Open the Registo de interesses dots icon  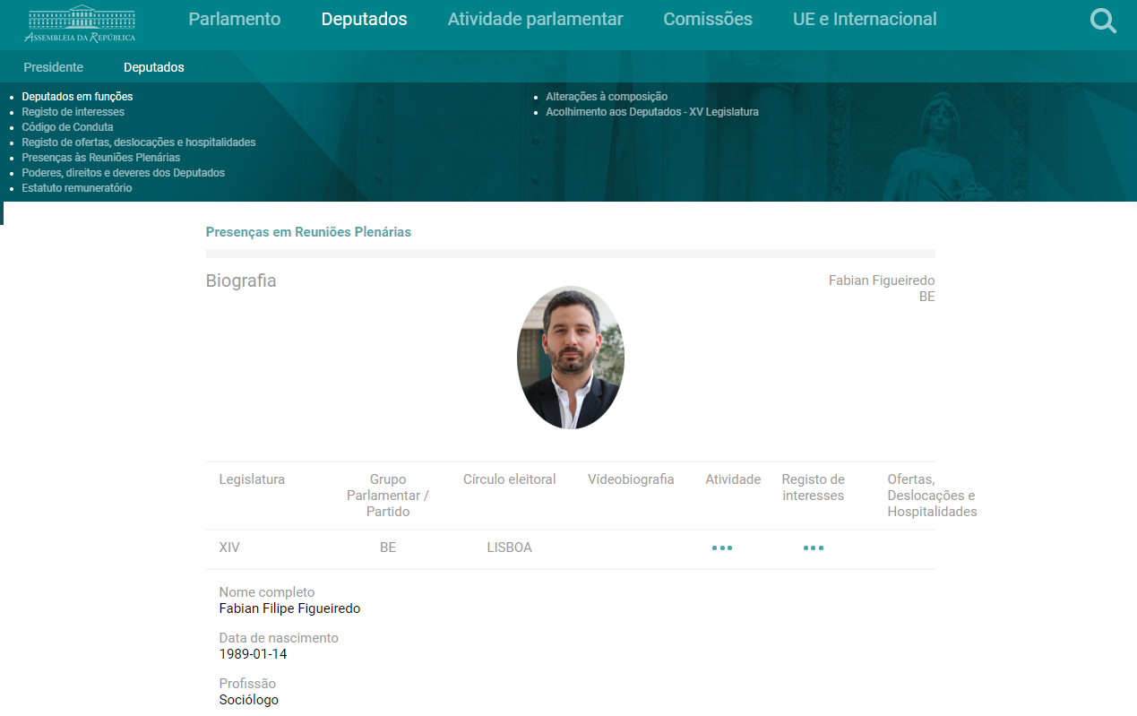tap(813, 548)
